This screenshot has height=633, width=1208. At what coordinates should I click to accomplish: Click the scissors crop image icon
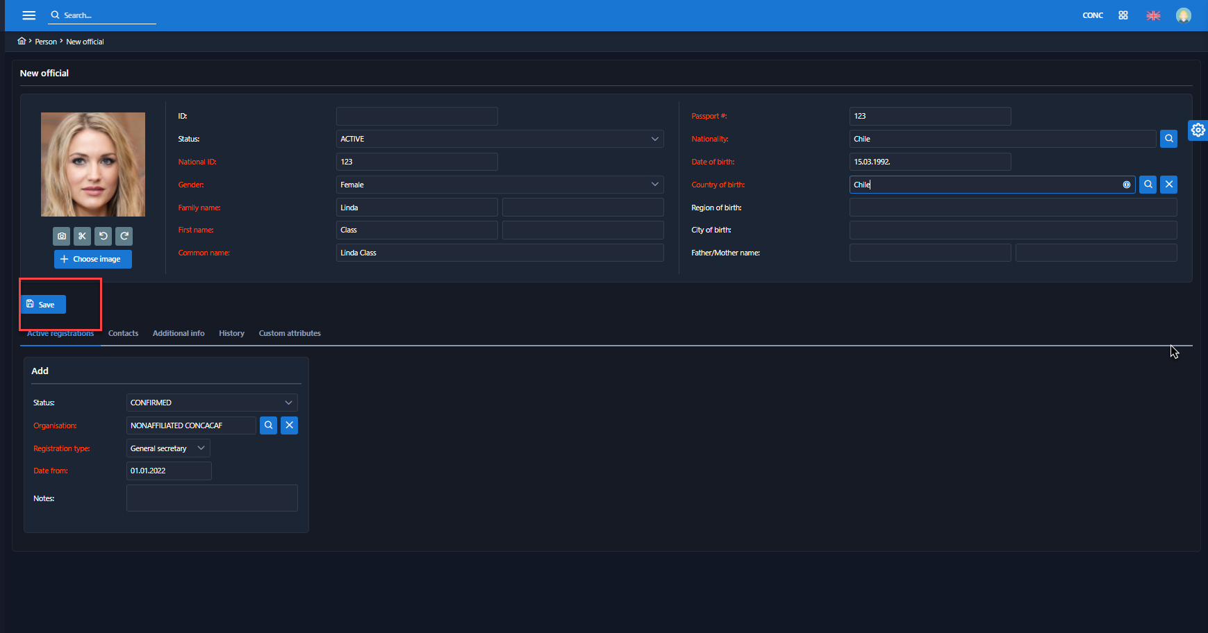83,236
